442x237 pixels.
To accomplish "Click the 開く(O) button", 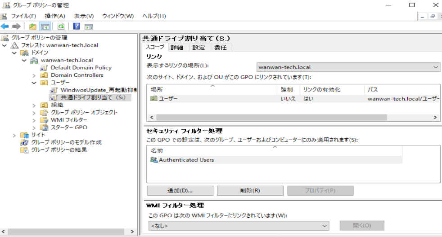I will coord(362,225).
